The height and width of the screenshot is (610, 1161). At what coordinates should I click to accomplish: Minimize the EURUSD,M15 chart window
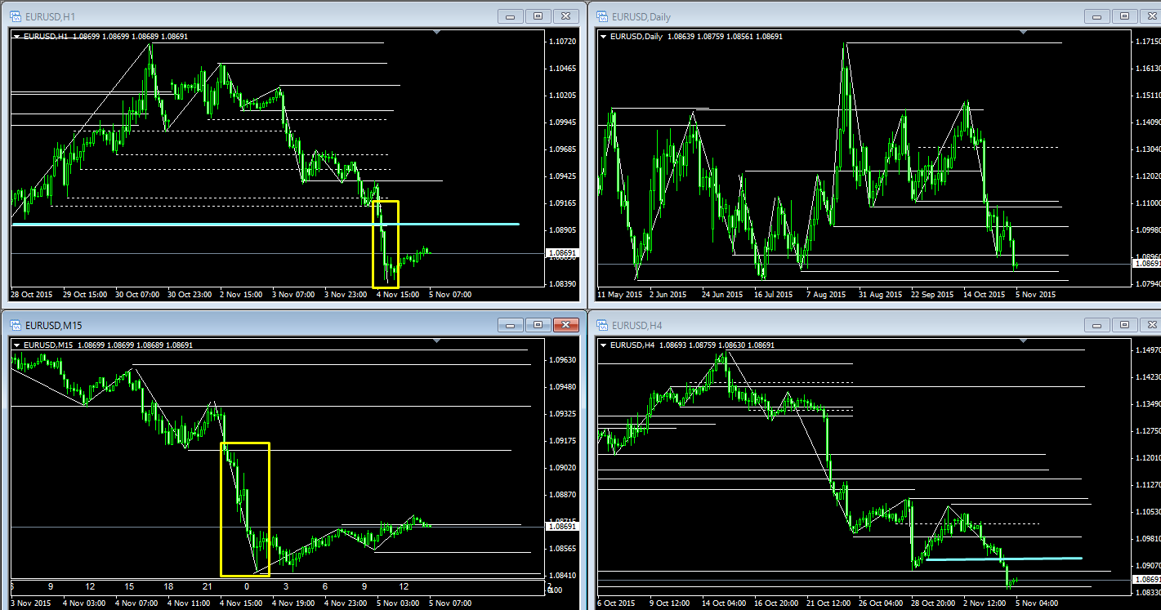tap(511, 324)
